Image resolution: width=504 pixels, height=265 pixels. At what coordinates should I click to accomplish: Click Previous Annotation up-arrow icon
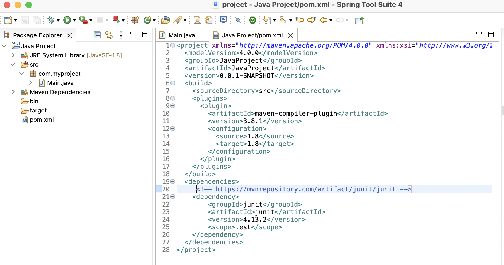pos(283,20)
